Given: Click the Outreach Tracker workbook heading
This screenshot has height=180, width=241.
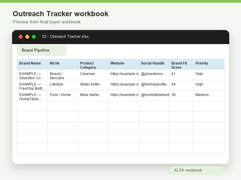Looking at the screenshot, I should point(61,14).
